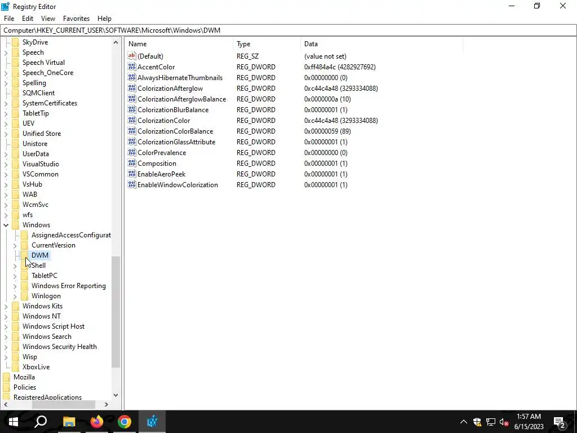This screenshot has width=577, height=433.
Task: Select the ColorizationAfterglowBalance value name
Action: tap(182, 99)
